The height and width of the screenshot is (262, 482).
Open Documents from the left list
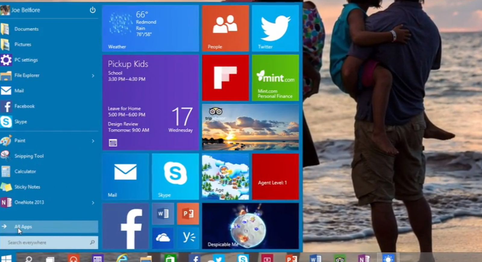tap(49, 29)
